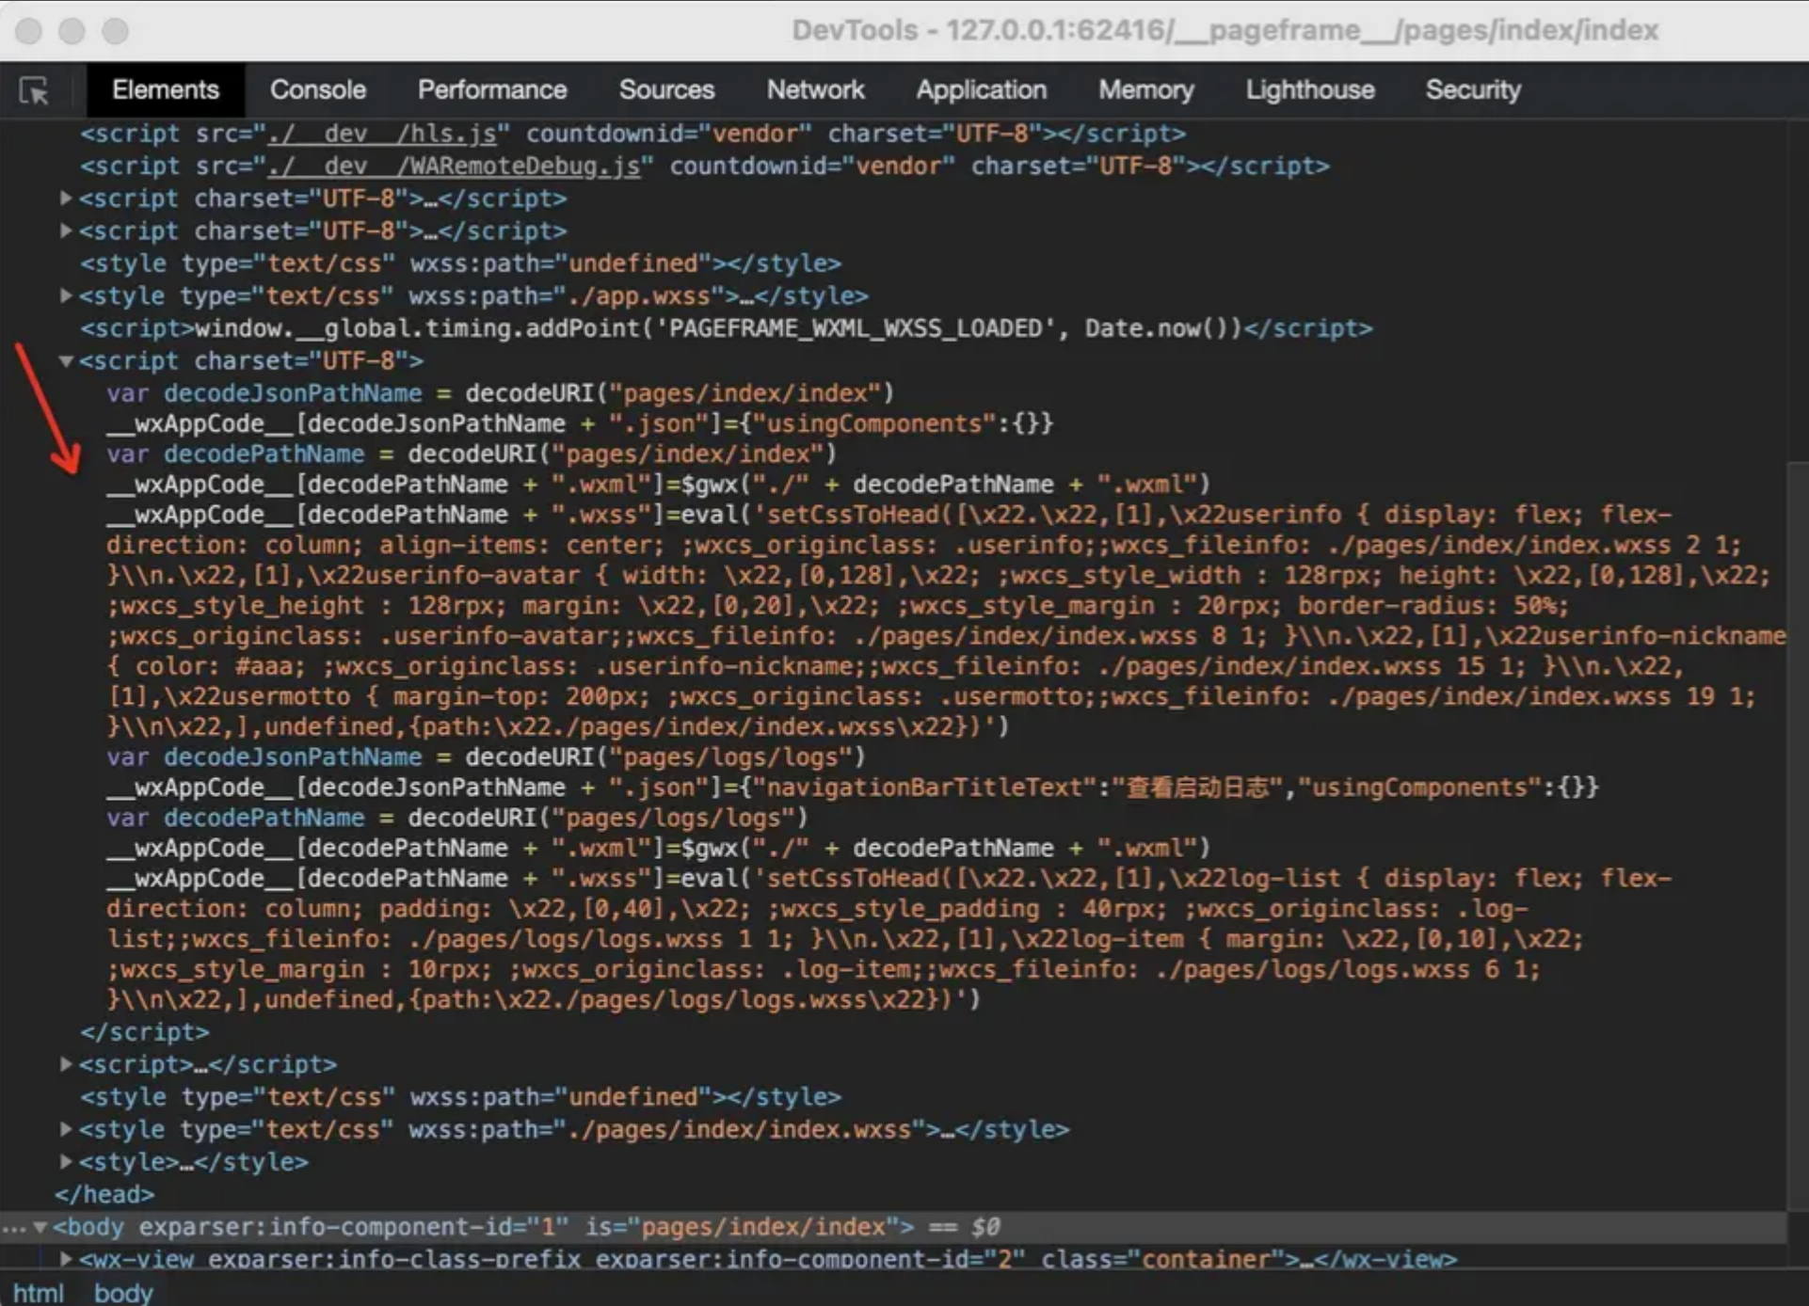Open the Security tab
1809x1306 pixels.
click(1473, 90)
